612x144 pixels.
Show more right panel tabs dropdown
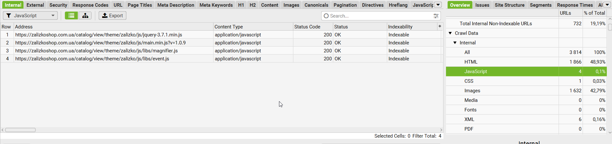607,5
